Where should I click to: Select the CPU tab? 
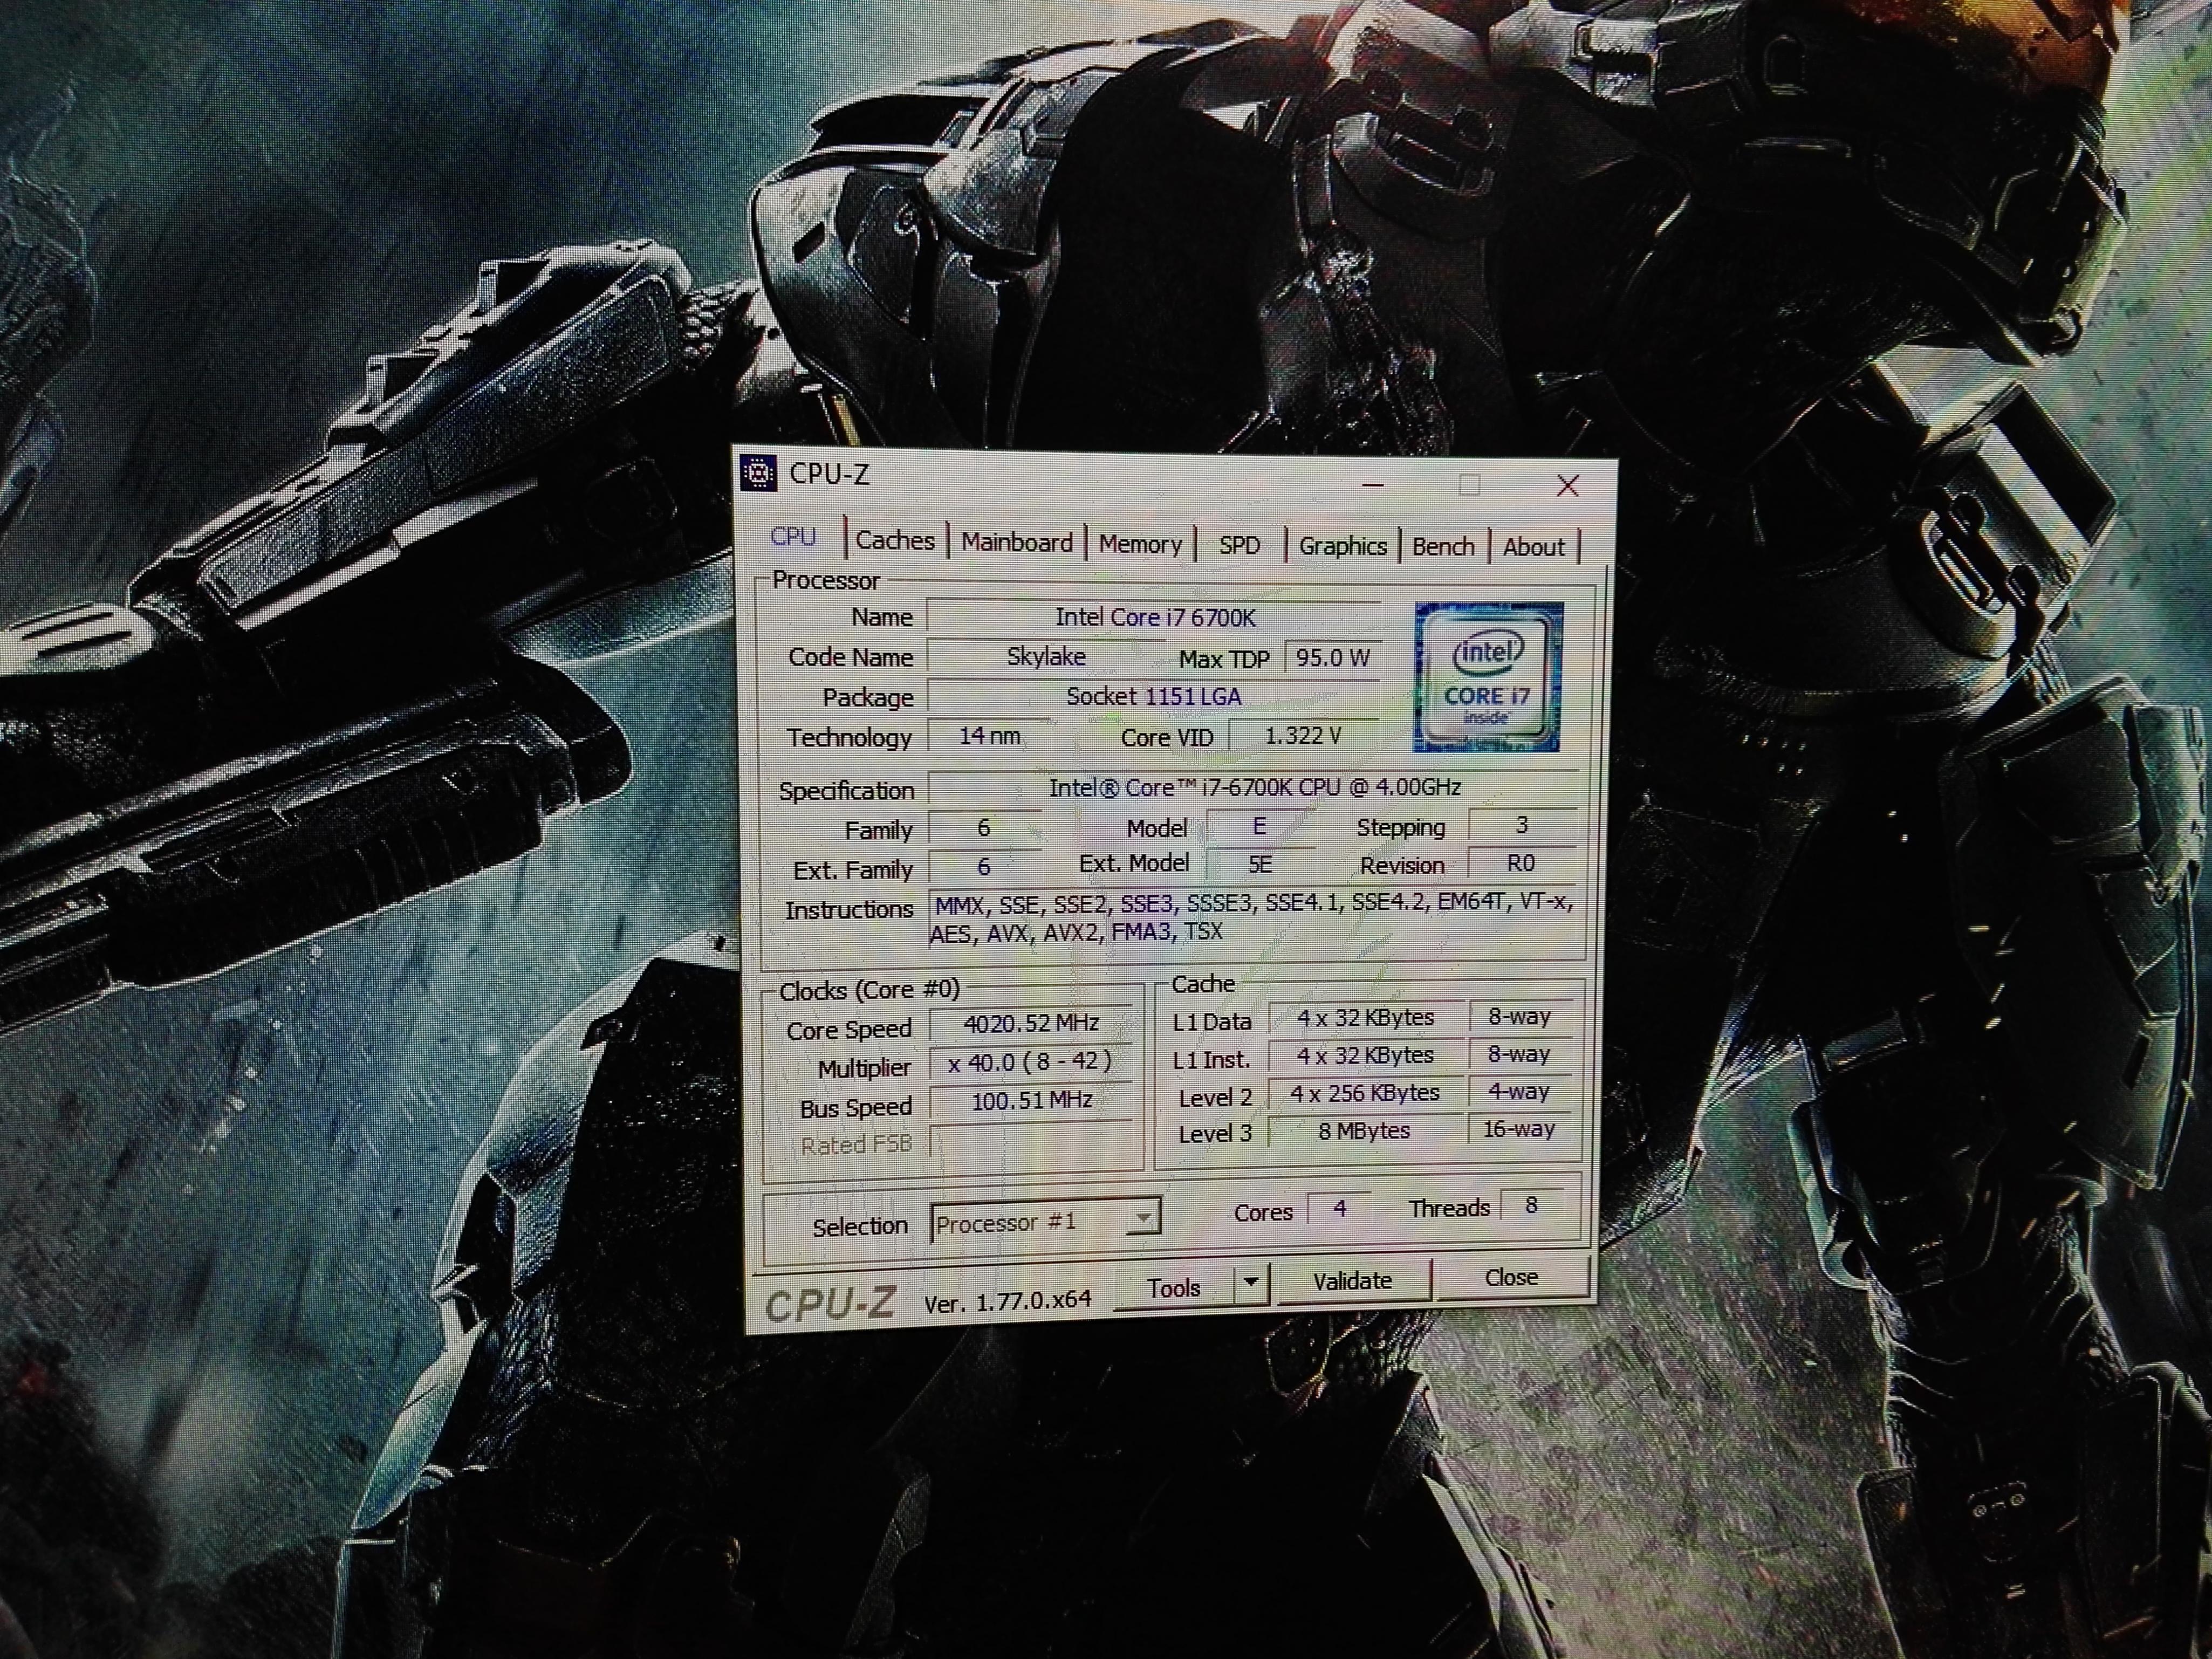tap(793, 537)
